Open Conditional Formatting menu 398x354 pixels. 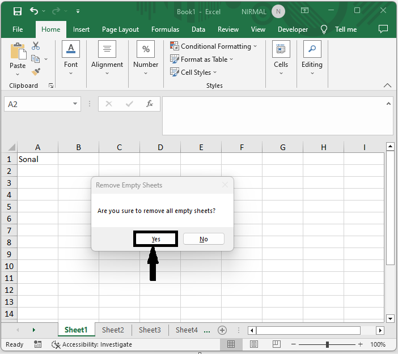(214, 46)
